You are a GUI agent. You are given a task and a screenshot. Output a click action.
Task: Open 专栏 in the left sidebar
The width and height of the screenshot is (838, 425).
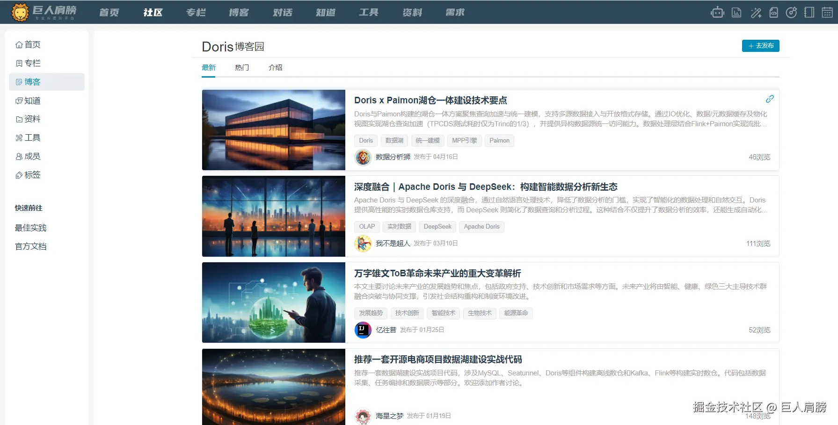(x=28, y=63)
